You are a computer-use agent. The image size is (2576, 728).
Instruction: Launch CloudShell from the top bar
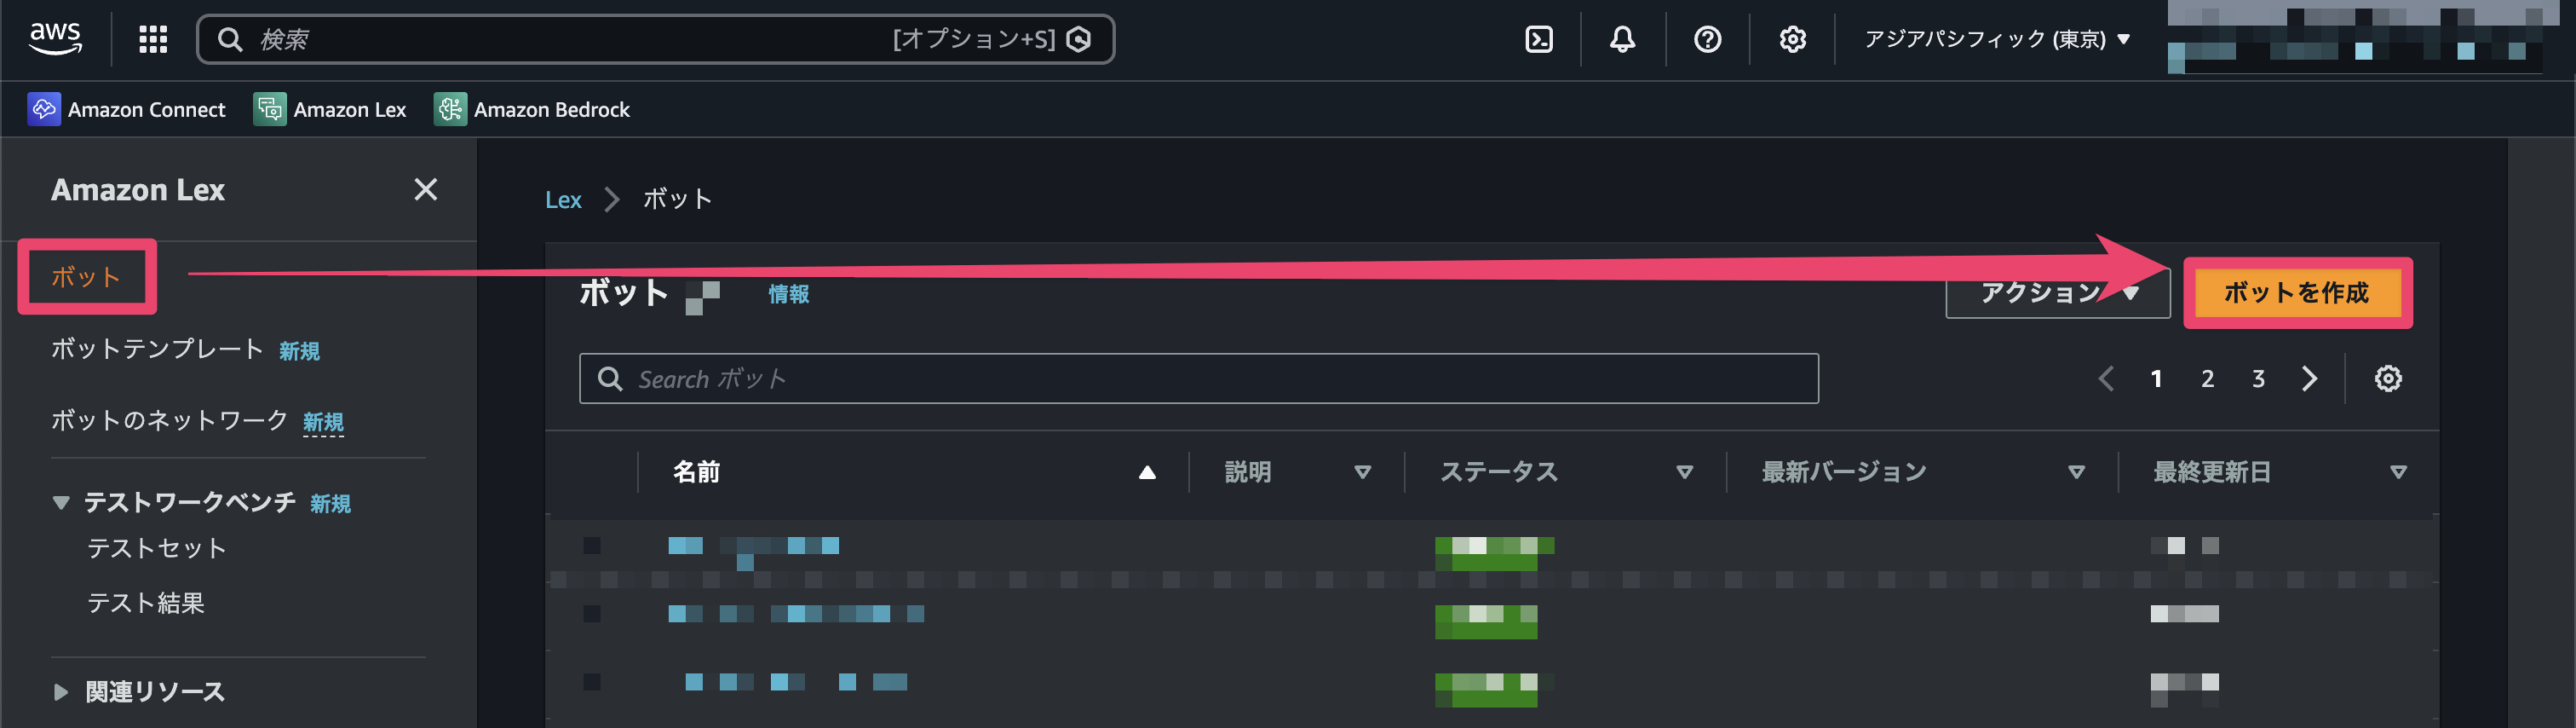click(x=1538, y=39)
